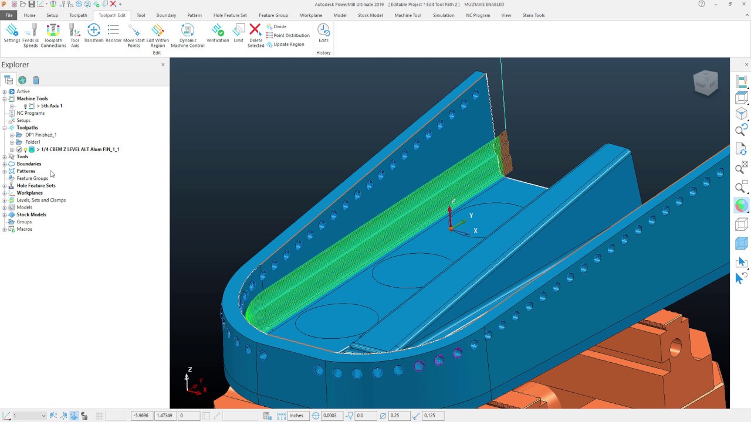Collapse the Machine Tools node
Viewport: 751px width, 422px height.
click(x=5, y=98)
